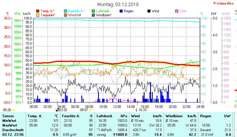Click the half-sun icon beside 08:26
This screenshot has width=237, height=137.
pyautogui.click(x=13, y=110)
